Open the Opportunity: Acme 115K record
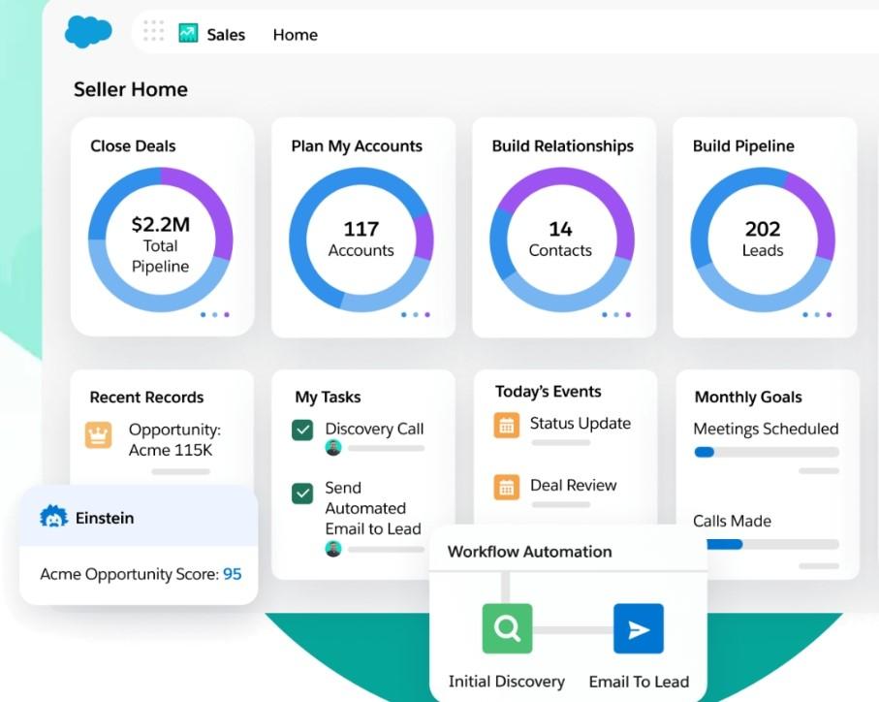 (174, 439)
